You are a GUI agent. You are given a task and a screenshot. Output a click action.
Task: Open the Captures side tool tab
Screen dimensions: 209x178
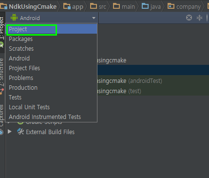pyautogui.click(x=2, y=116)
